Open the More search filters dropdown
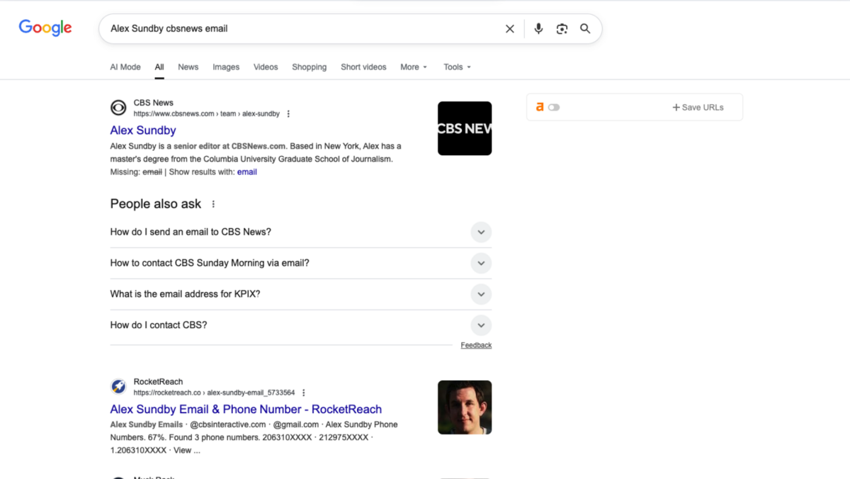Screen dimensions: 850x479 (x=414, y=67)
